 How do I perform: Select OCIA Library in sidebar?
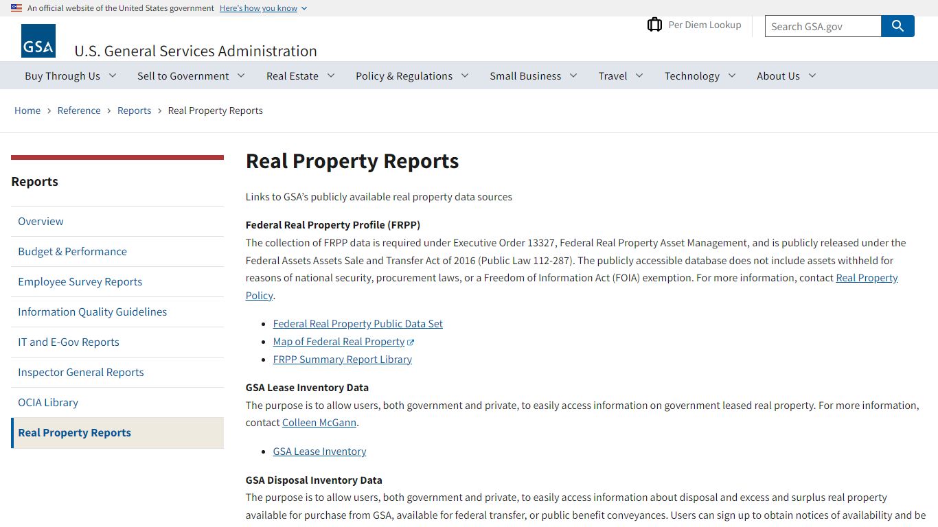click(x=117, y=402)
